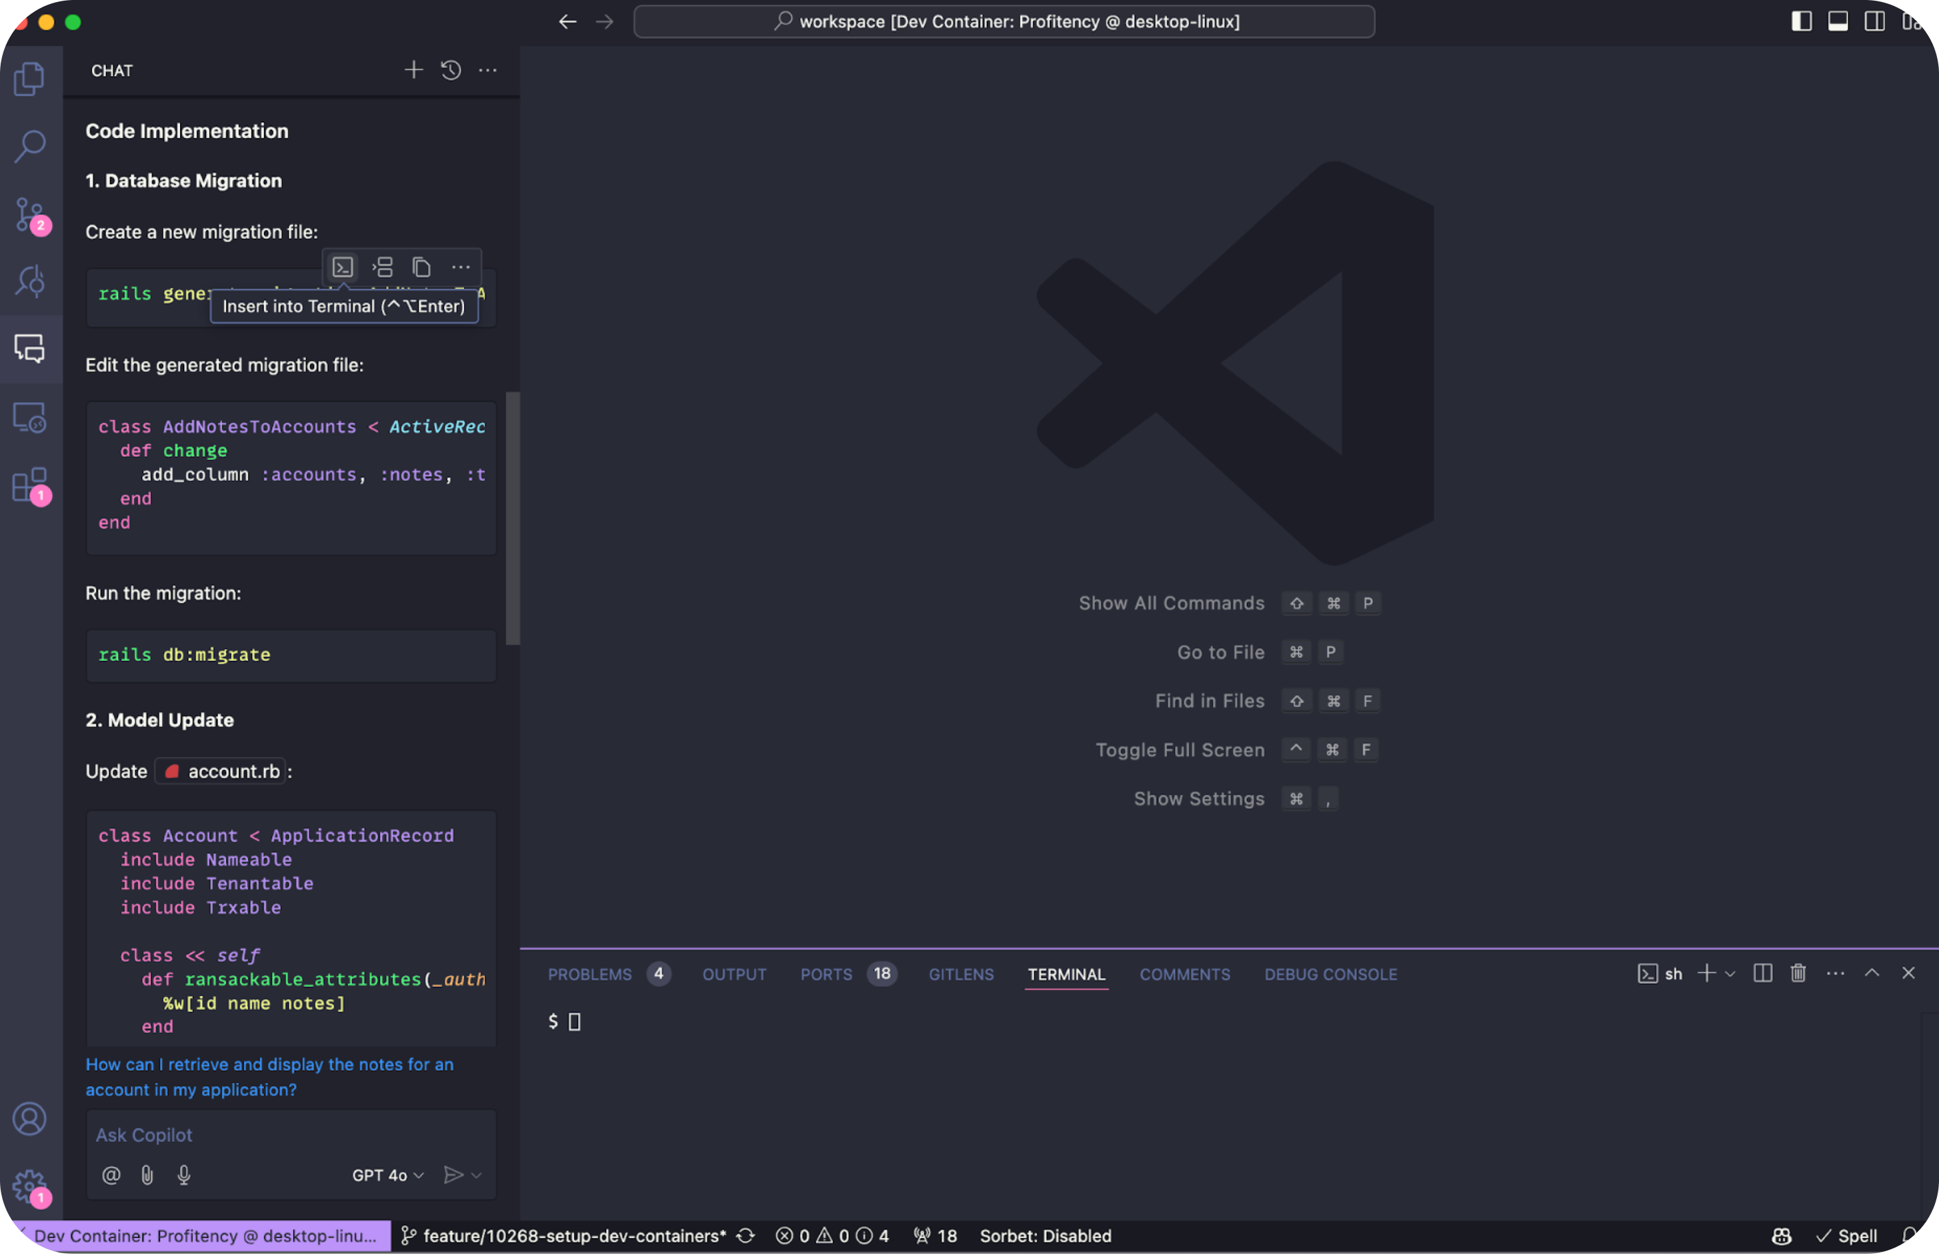Toggle bottom panel visibility
The height and width of the screenshot is (1254, 1939).
pyautogui.click(x=1838, y=21)
